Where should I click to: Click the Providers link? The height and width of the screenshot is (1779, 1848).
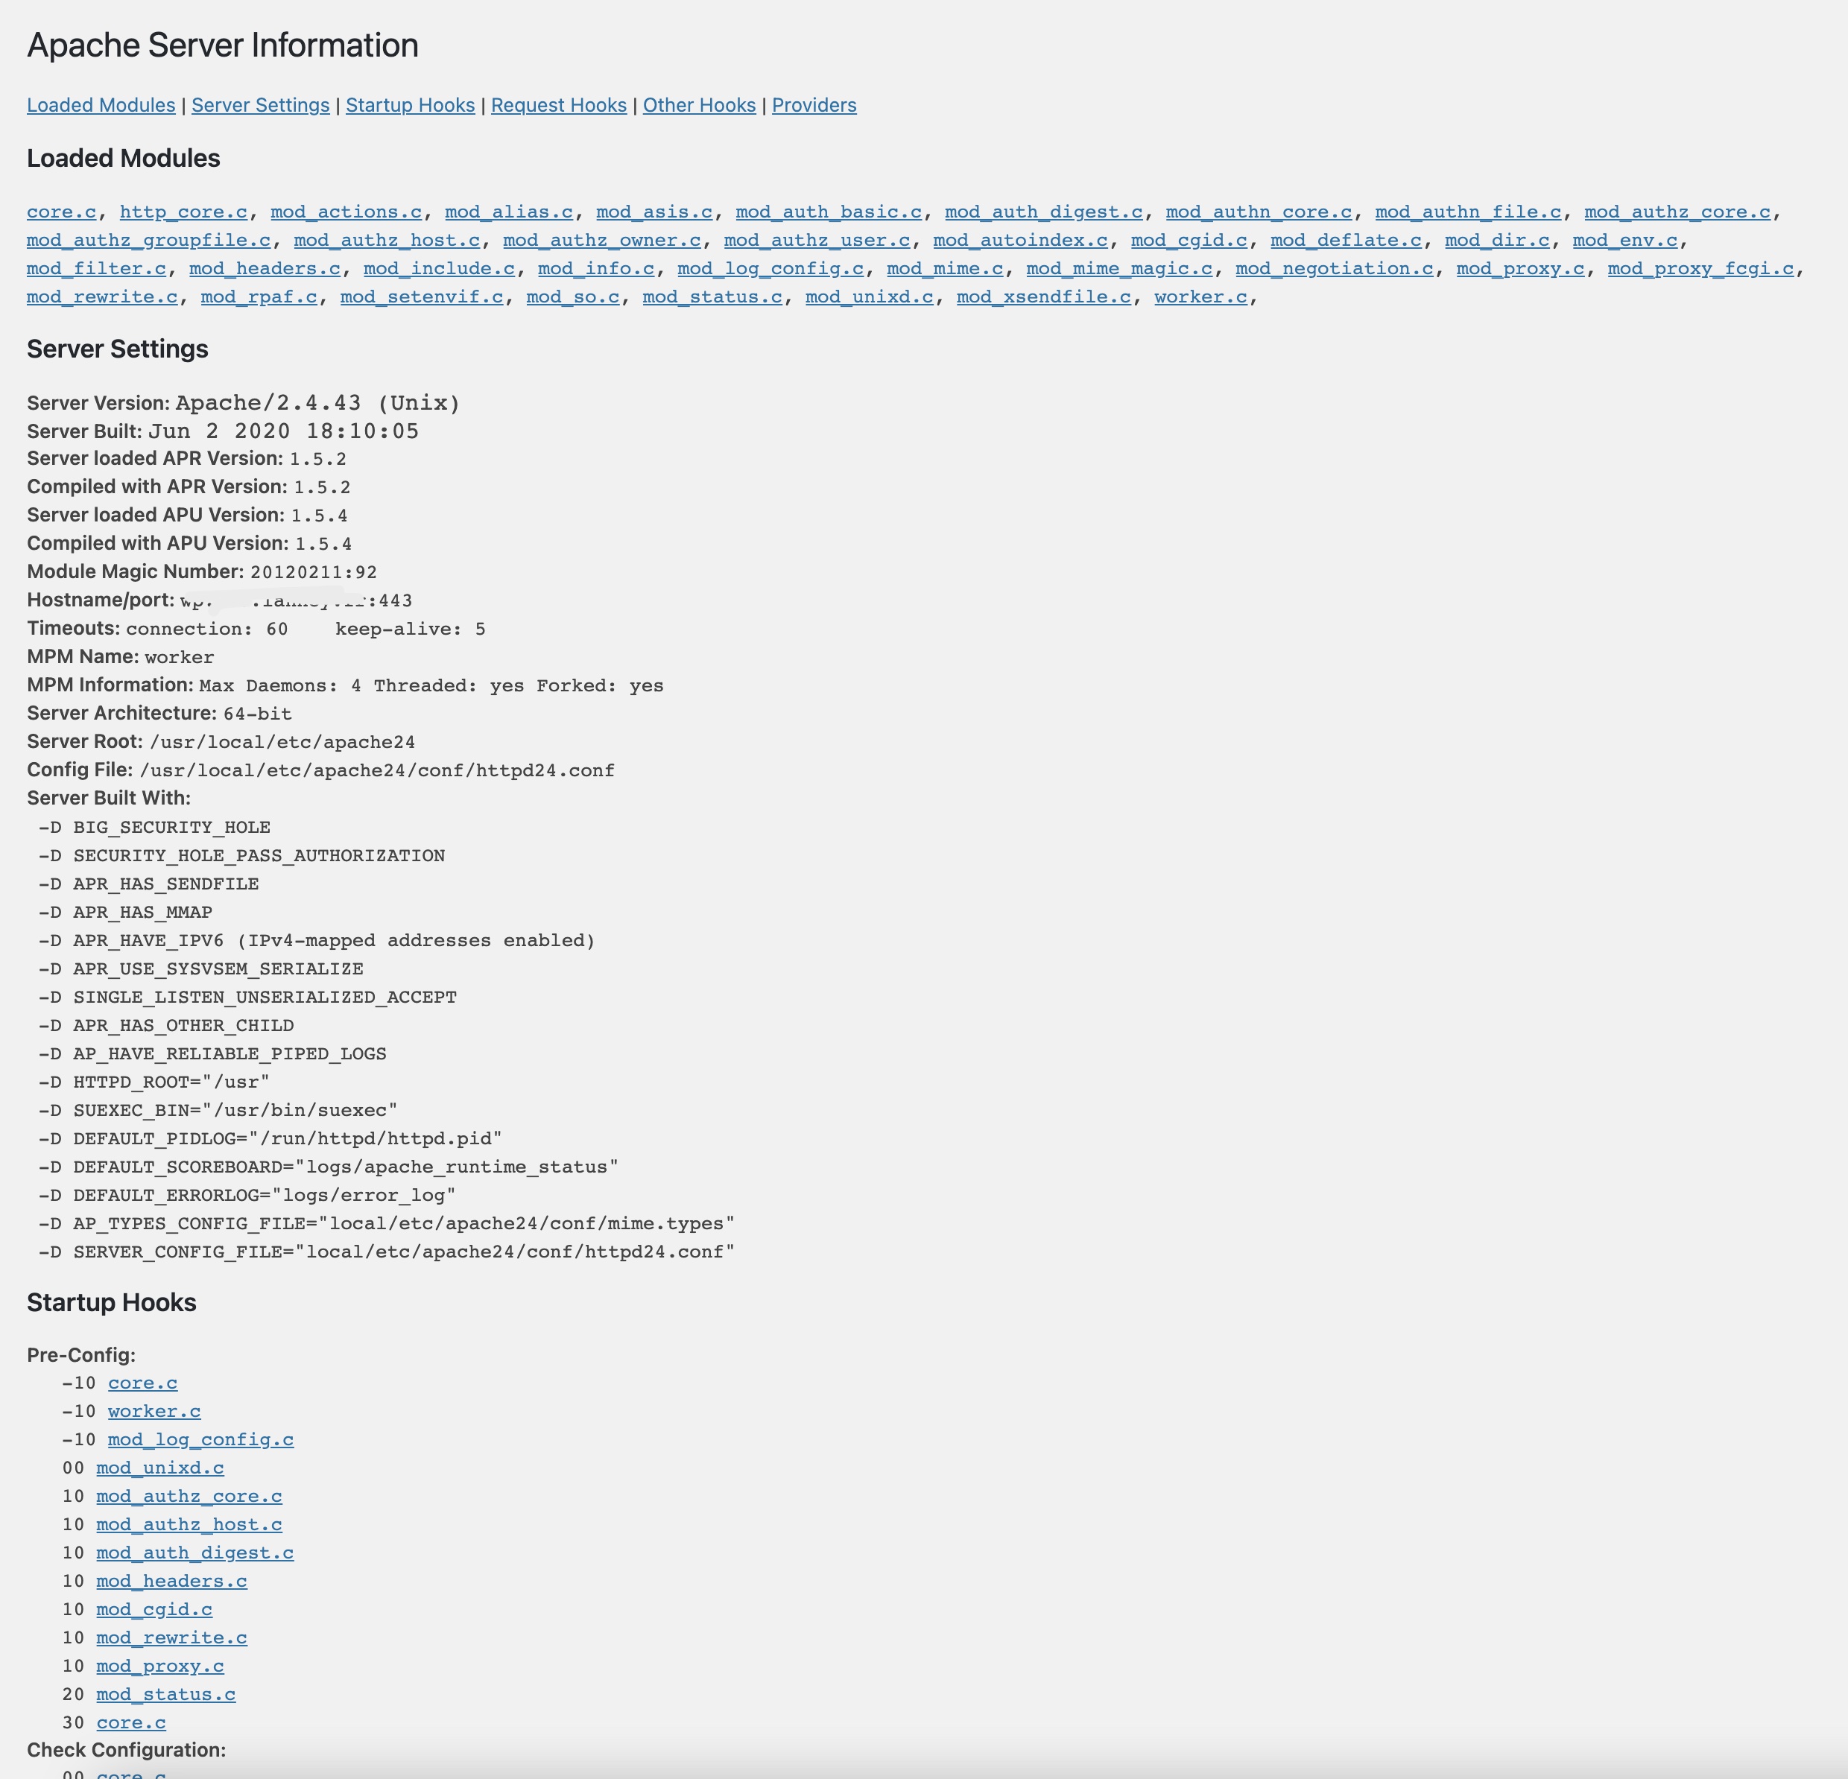(814, 104)
